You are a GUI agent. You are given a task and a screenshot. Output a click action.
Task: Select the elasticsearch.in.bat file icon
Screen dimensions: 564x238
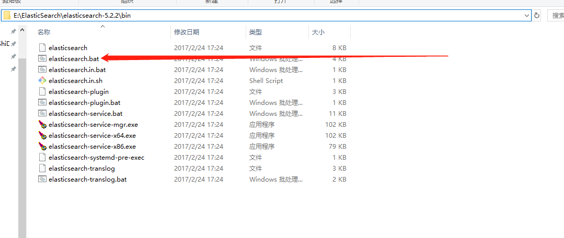pos(42,69)
